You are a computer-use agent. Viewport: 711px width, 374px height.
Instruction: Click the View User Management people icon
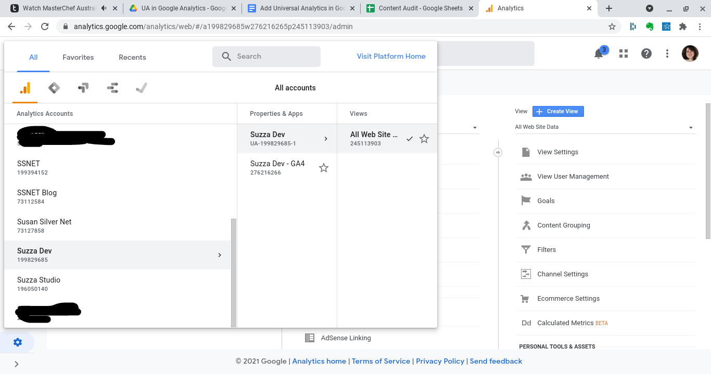point(526,177)
